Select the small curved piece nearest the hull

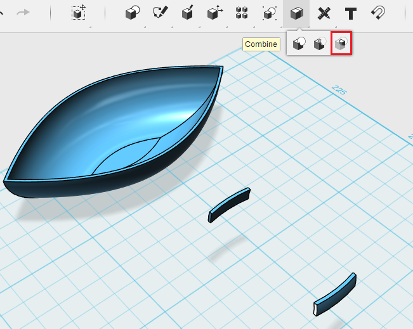click(x=228, y=205)
